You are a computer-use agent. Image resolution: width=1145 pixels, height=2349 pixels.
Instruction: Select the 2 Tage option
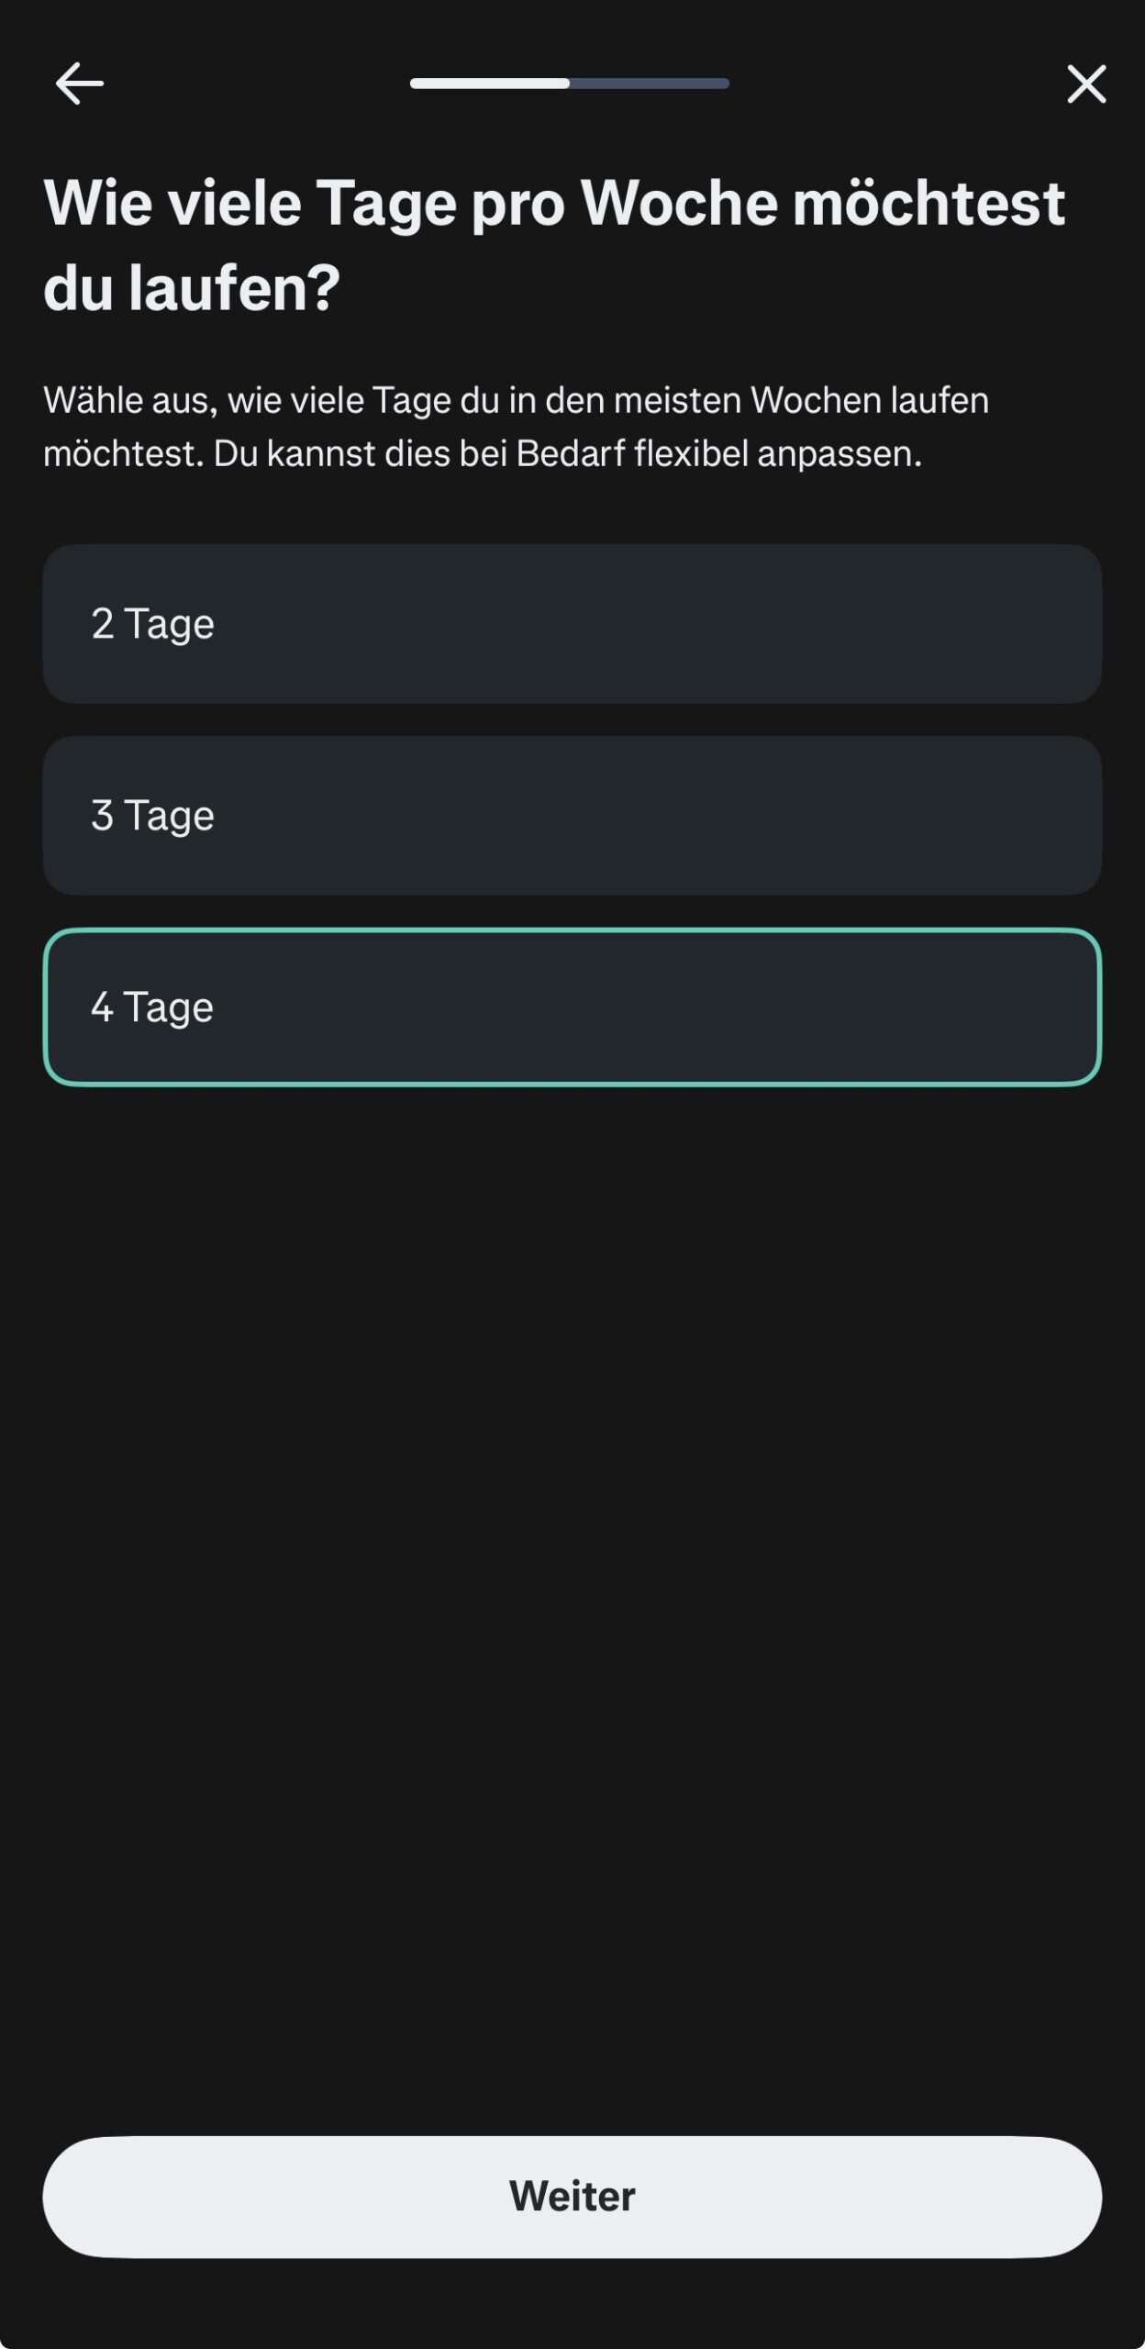(x=572, y=624)
